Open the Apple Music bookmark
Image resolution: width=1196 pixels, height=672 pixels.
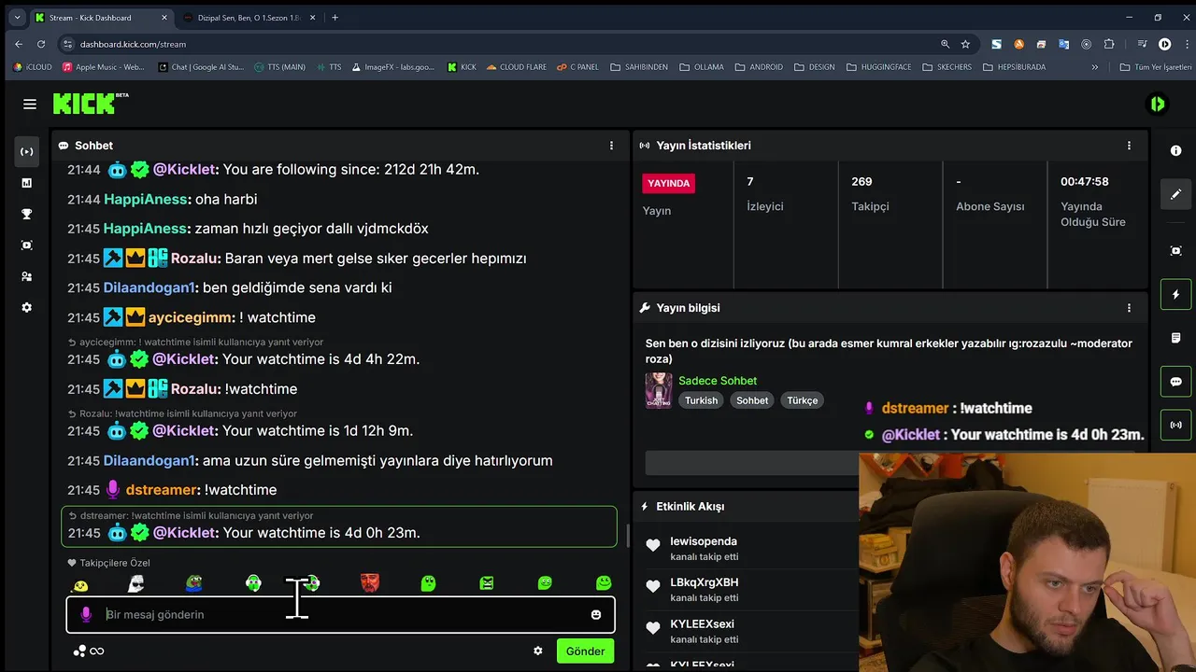pyautogui.click(x=103, y=67)
